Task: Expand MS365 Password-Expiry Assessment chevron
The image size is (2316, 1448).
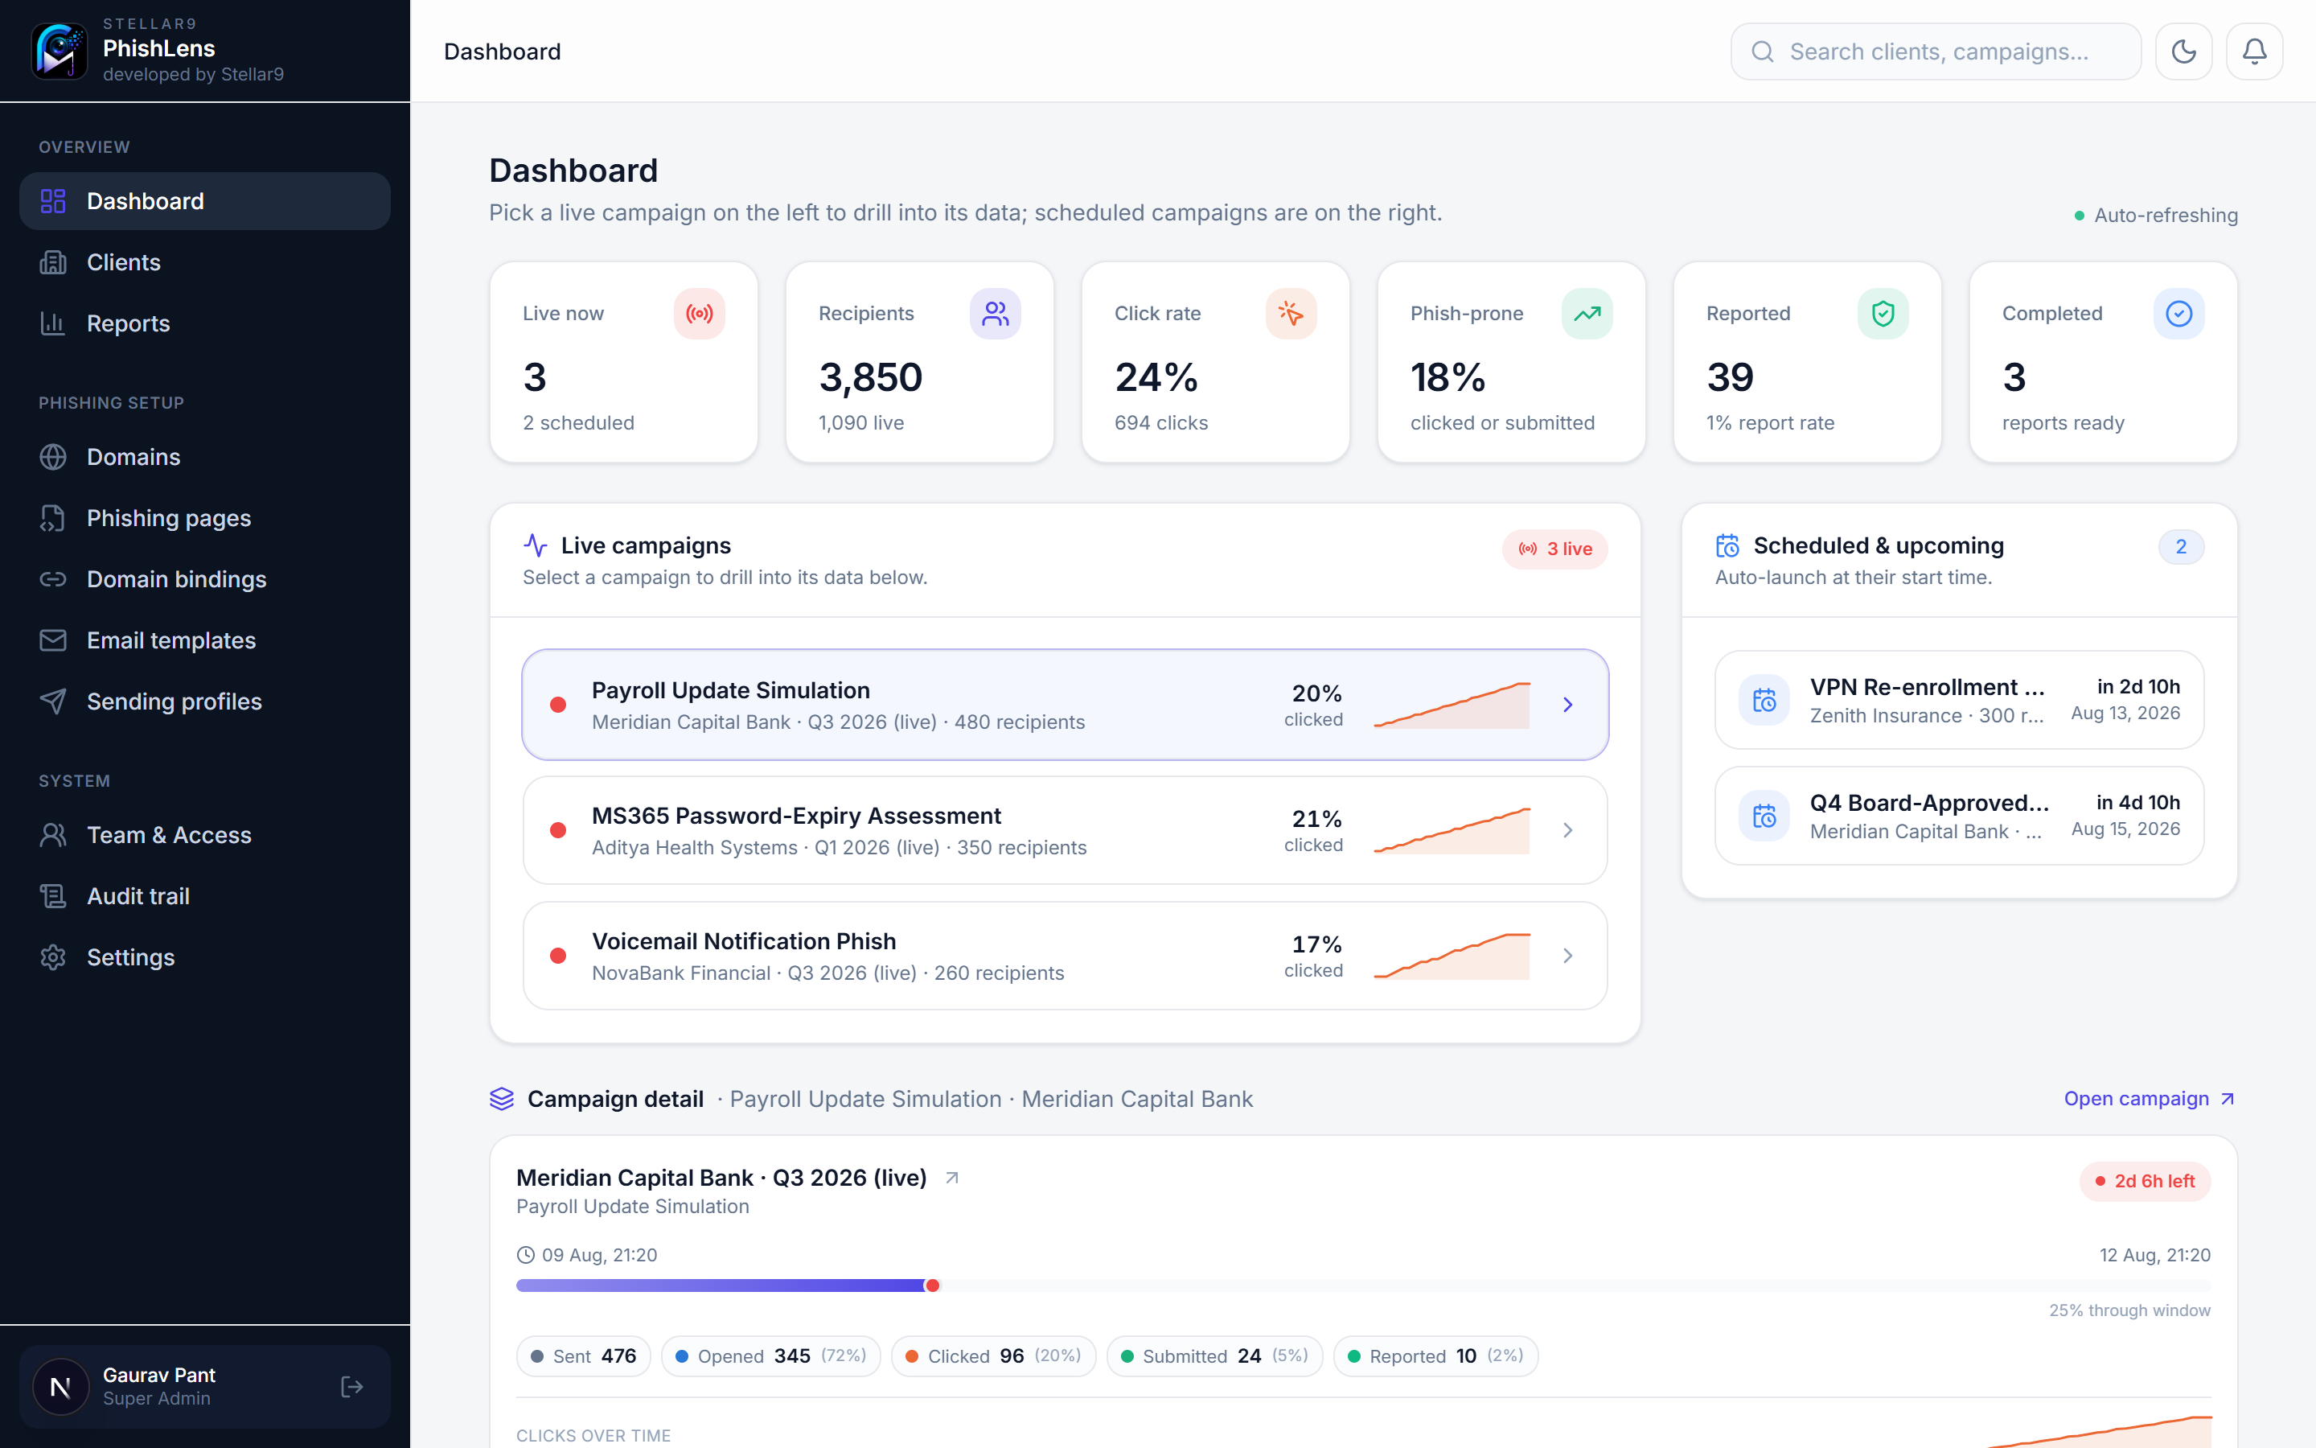Action: 1567,830
